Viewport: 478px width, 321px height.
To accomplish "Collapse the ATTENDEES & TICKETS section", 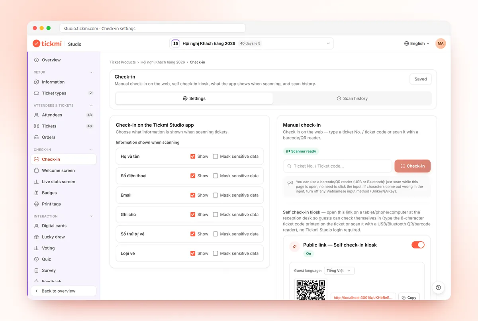I will 91,106.
